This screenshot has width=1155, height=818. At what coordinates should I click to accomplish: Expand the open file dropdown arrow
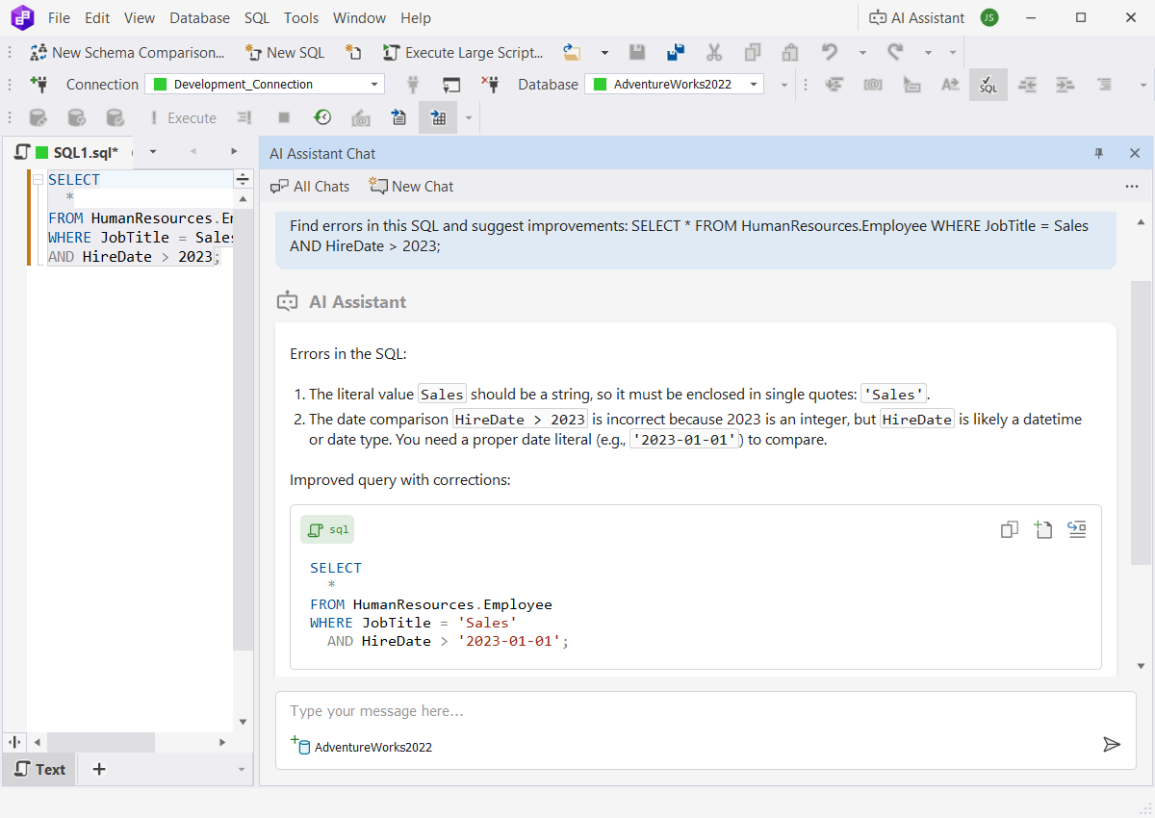[604, 53]
